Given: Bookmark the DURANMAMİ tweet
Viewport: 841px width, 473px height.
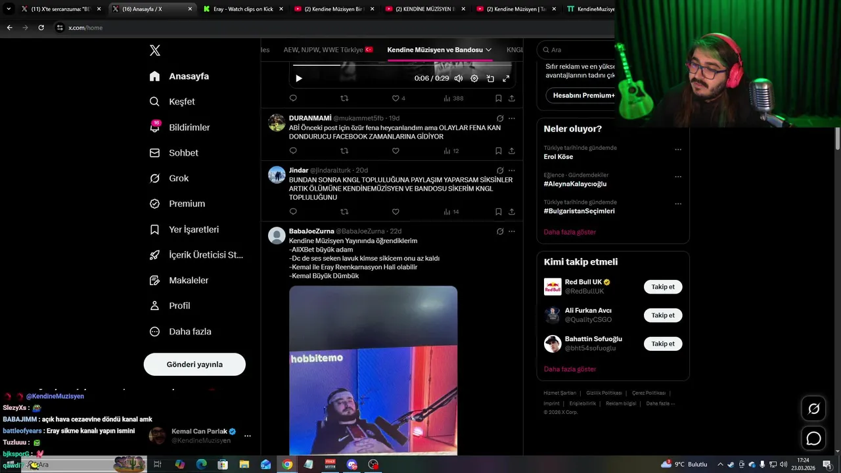Looking at the screenshot, I should [499, 151].
